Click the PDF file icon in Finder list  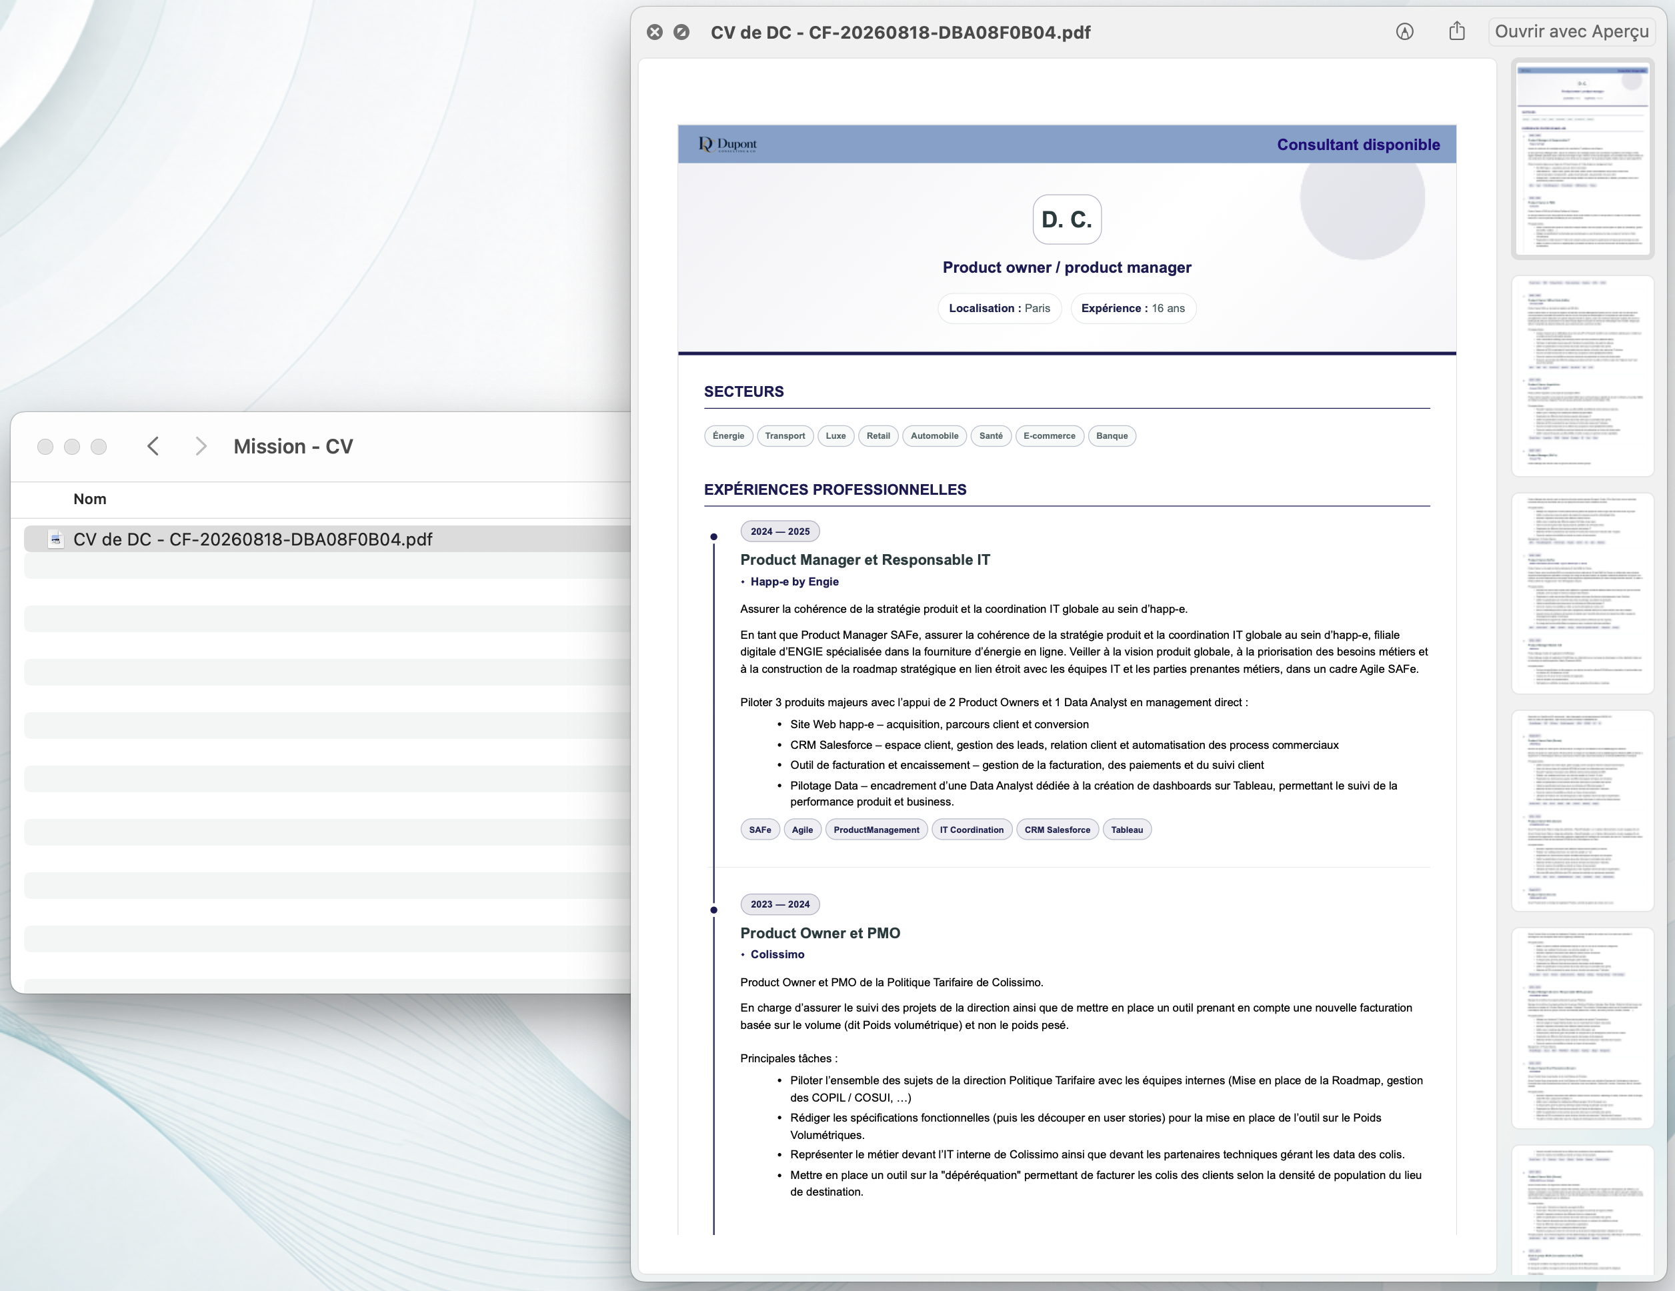coord(56,539)
